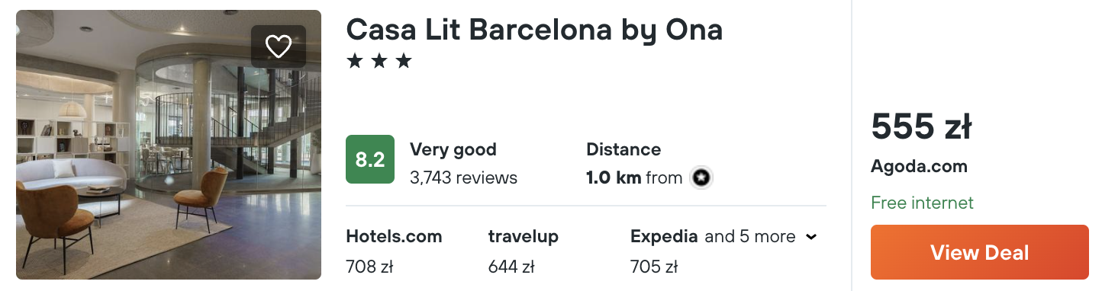This screenshot has width=1102, height=291.
Task: Open the hotel lobby photo
Action: [x=169, y=145]
